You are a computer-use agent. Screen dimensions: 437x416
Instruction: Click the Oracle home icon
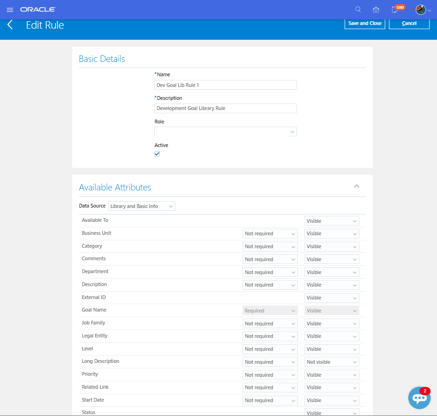[x=376, y=9]
